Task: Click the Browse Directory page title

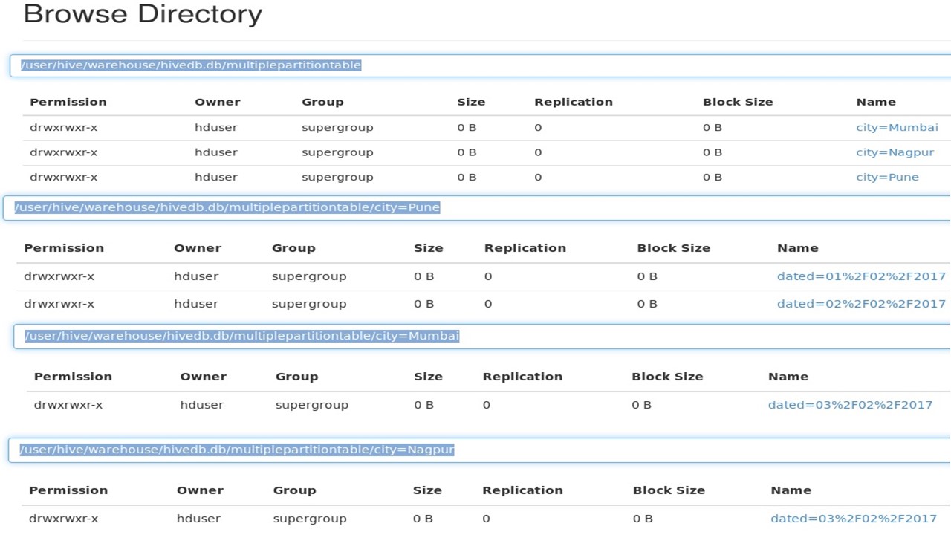Action: [143, 13]
